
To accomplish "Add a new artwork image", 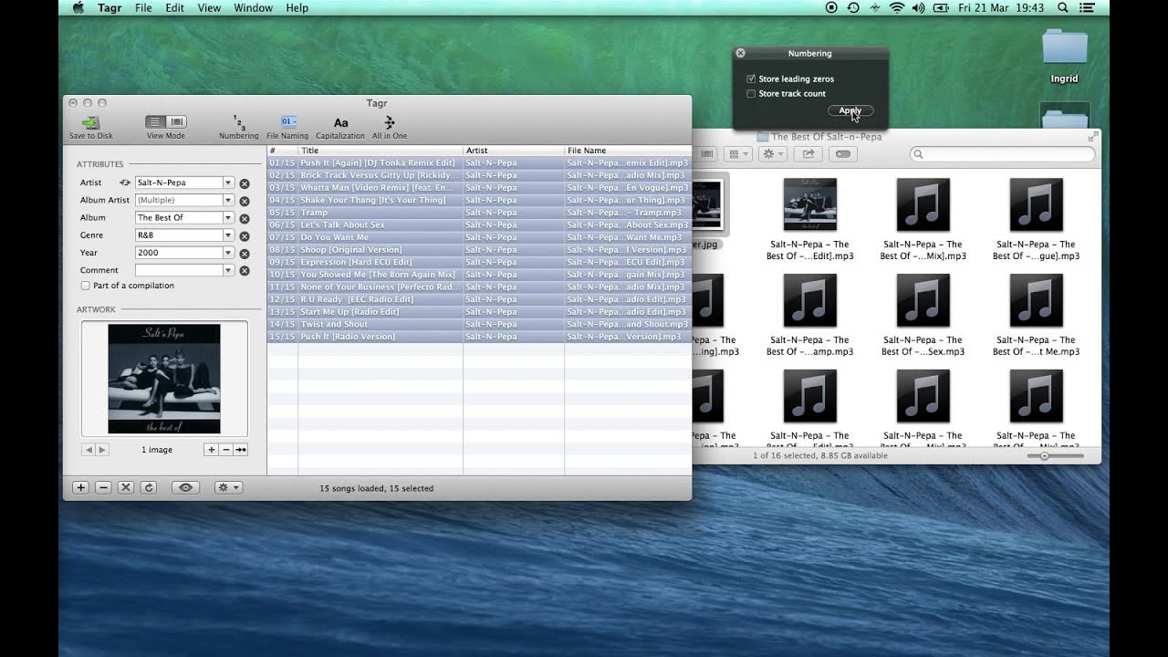I will tap(211, 450).
